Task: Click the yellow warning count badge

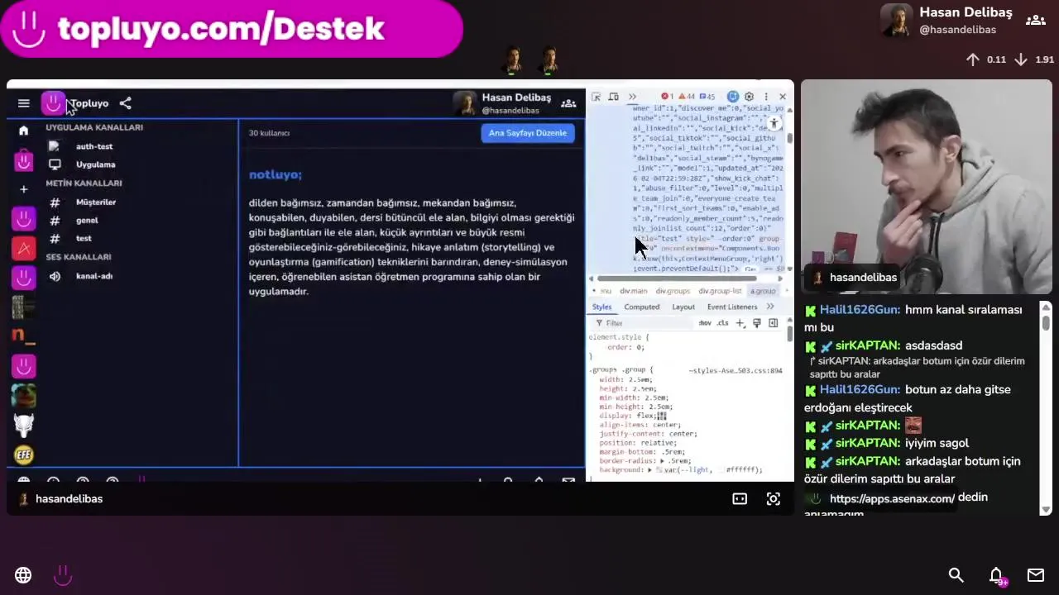Action: tap(687, 97)
